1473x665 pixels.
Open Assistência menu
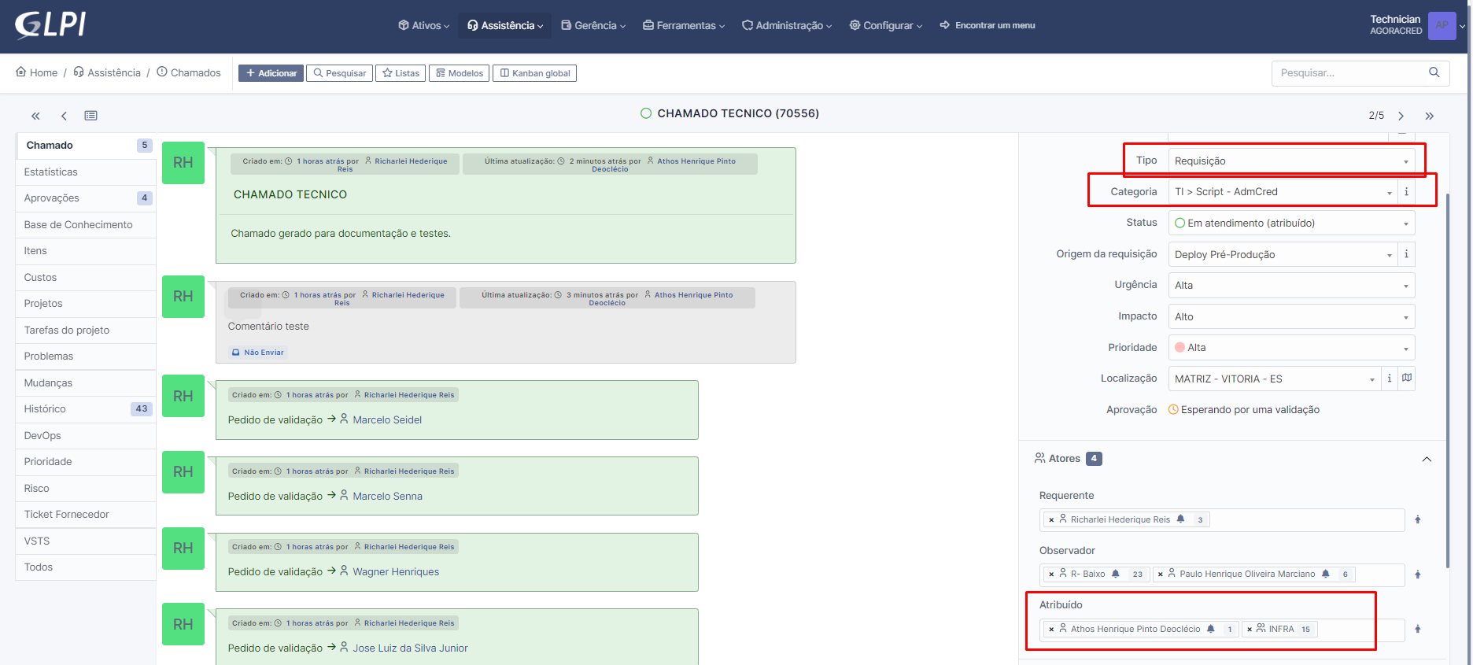point(505,25)
